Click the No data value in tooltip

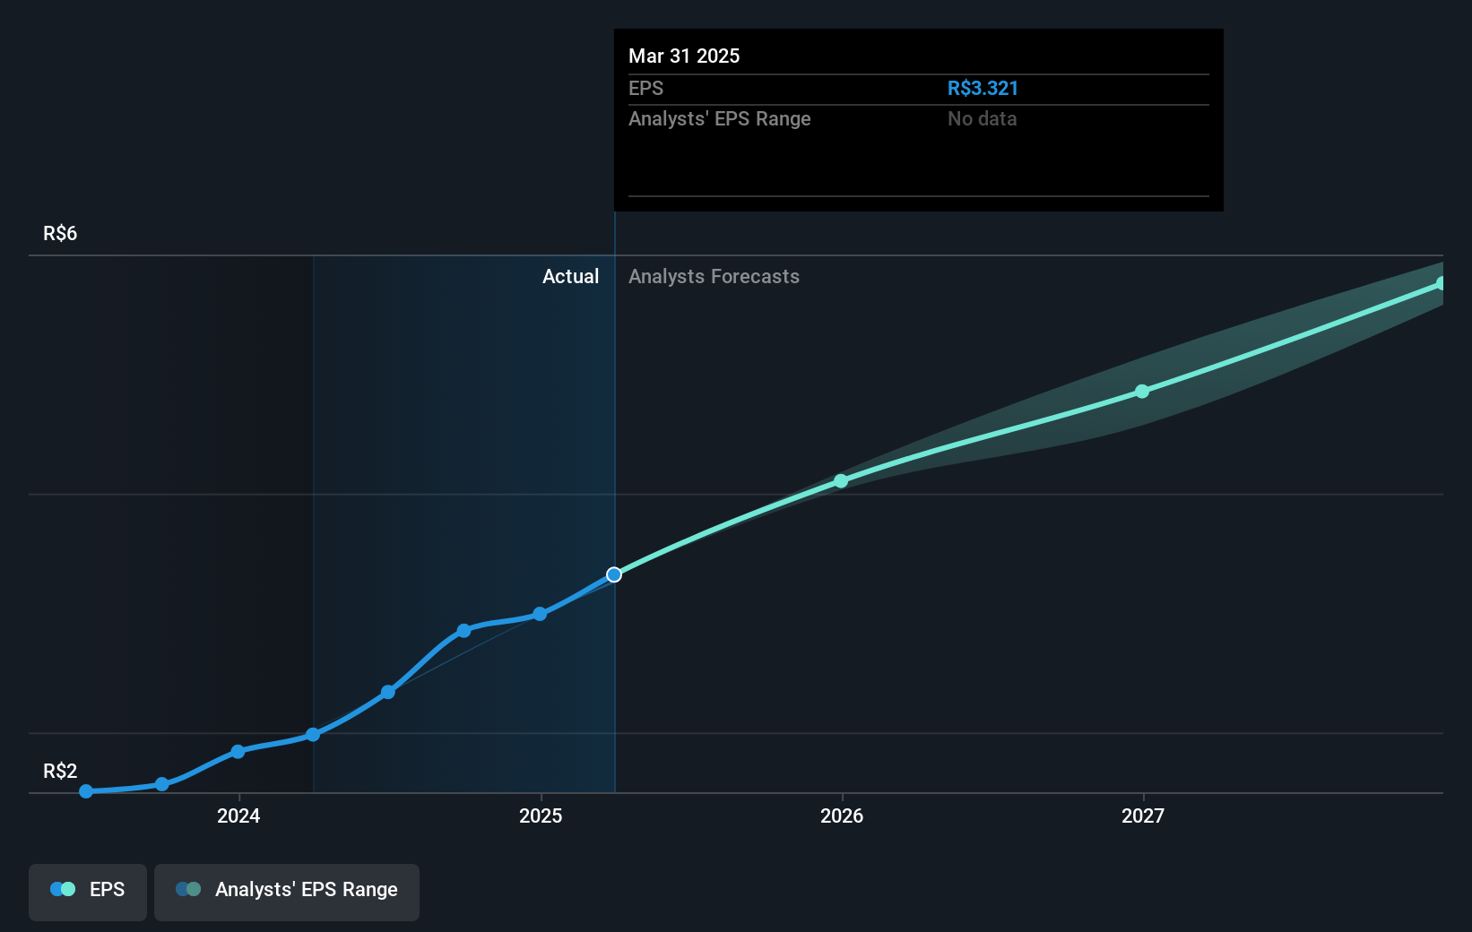click(x=982, y=118)
